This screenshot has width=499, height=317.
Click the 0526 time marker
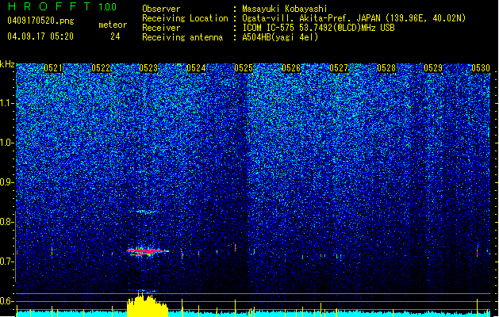point(291,68)
